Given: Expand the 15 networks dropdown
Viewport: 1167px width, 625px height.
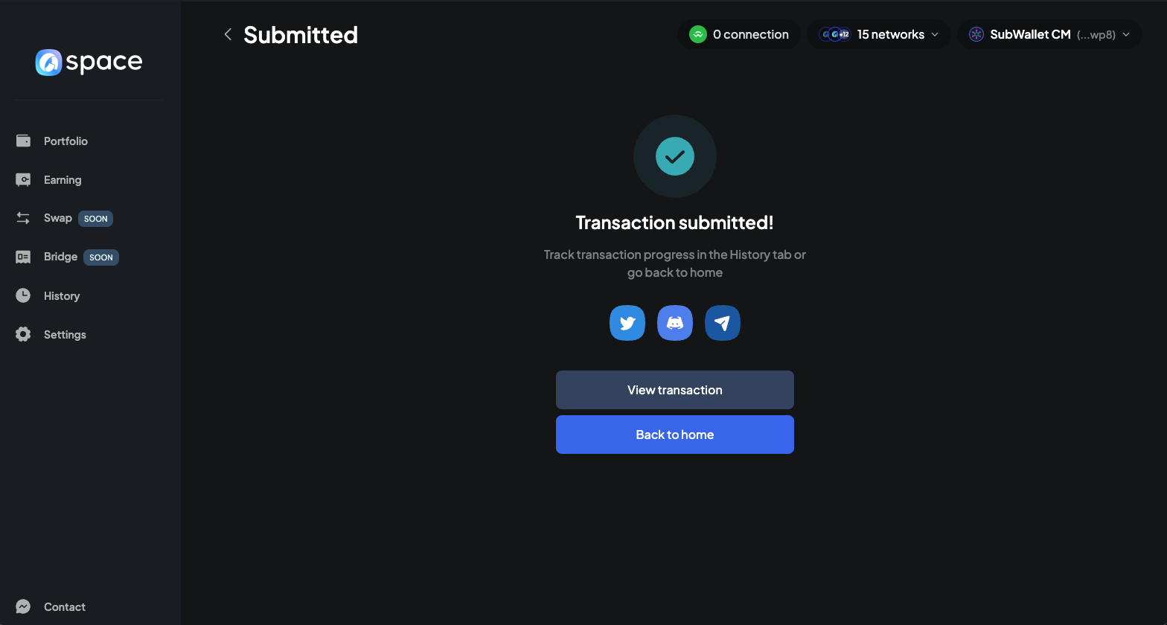Looking at the screenshot, I should click(879, 34).
